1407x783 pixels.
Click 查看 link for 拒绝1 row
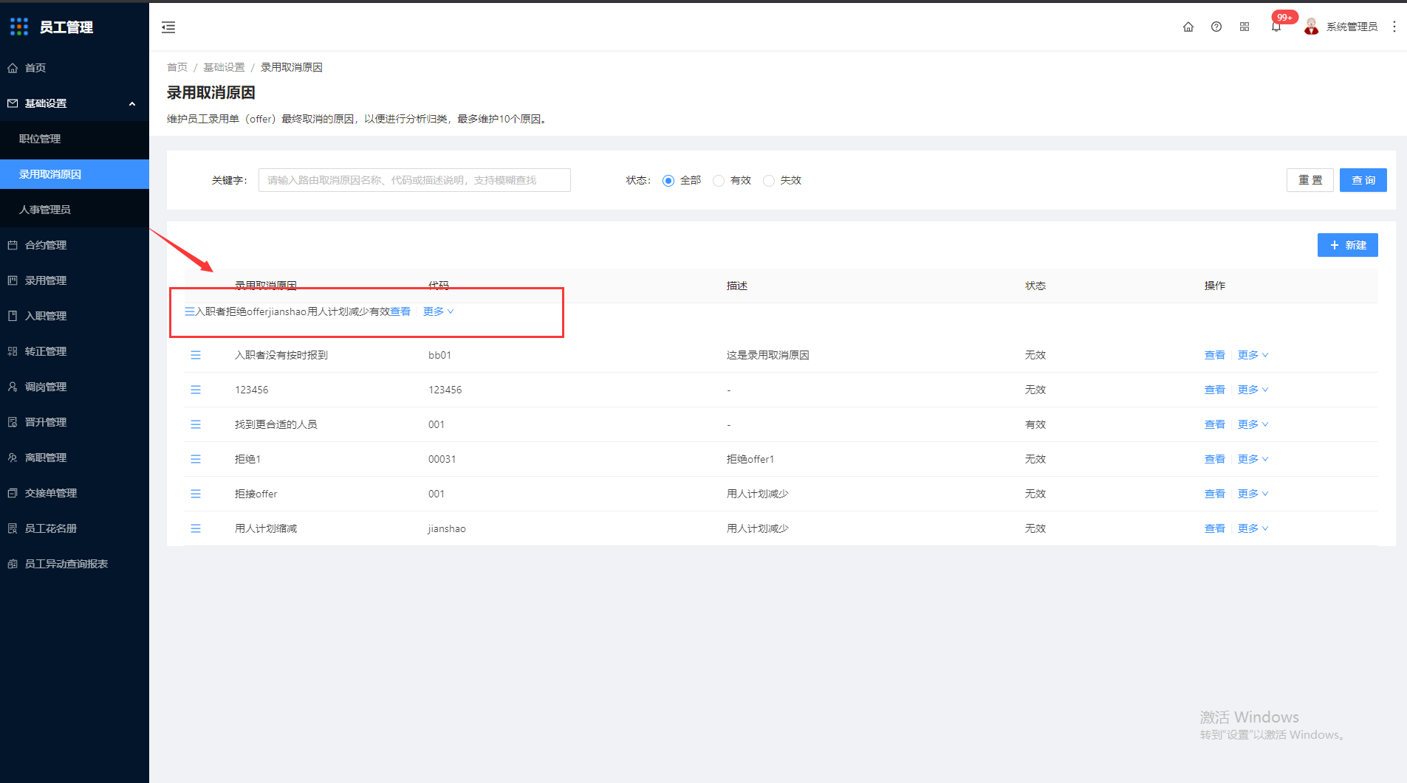pyautogui.click(x=1215, y=459)
